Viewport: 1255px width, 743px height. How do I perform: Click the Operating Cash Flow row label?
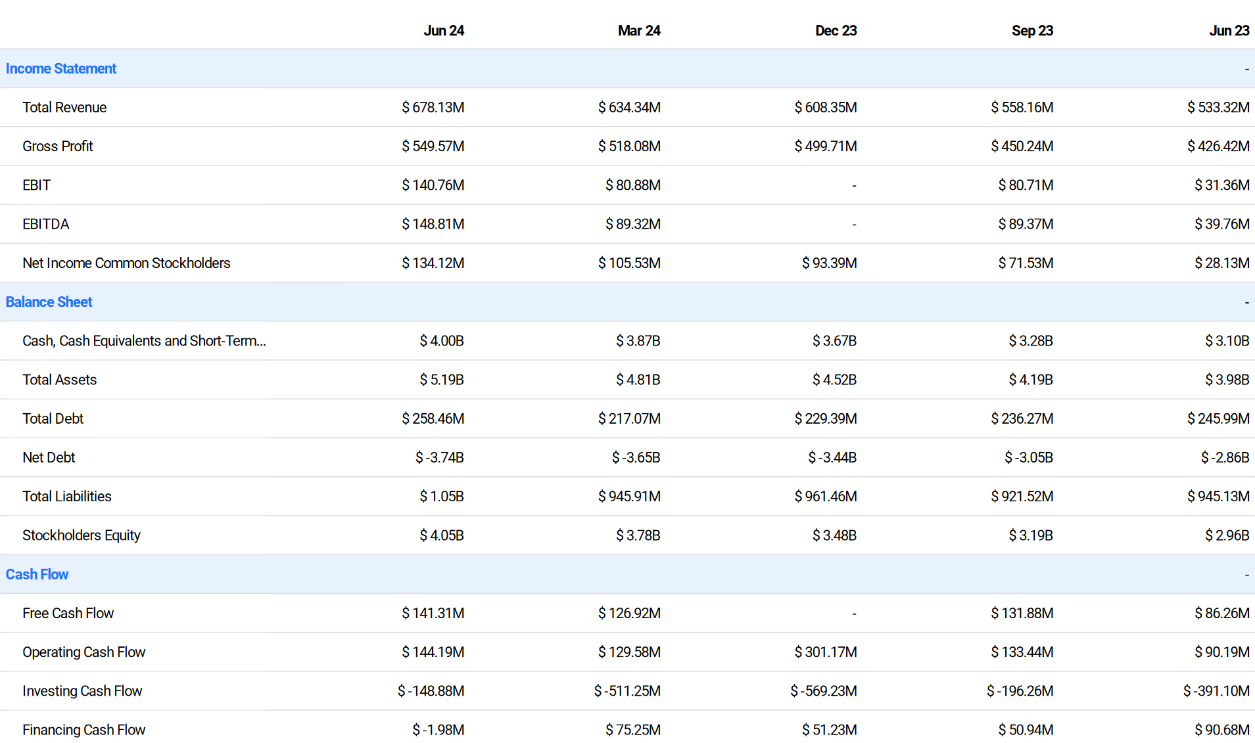tap(83, 652)
